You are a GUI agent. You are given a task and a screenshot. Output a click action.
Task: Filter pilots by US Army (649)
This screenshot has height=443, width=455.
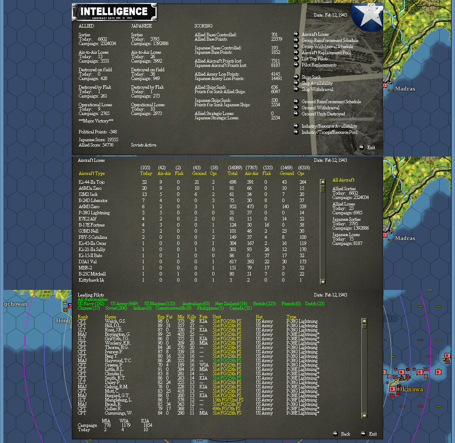pos(124,303)
